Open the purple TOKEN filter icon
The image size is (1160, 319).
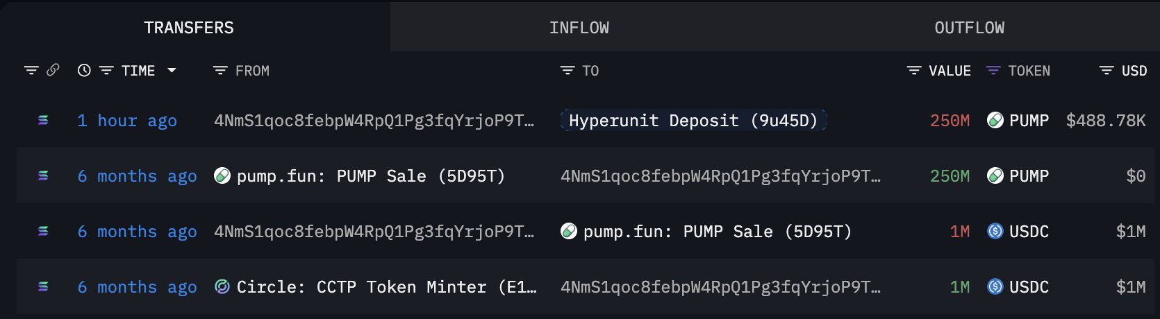[x=993, y=71]
